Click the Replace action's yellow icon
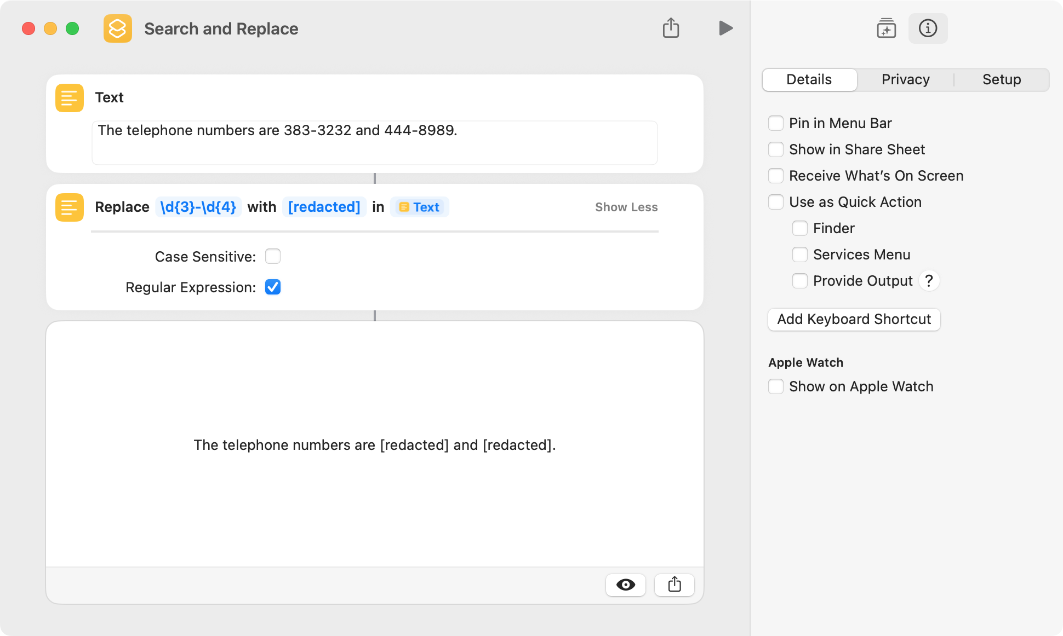 [70, 207]
